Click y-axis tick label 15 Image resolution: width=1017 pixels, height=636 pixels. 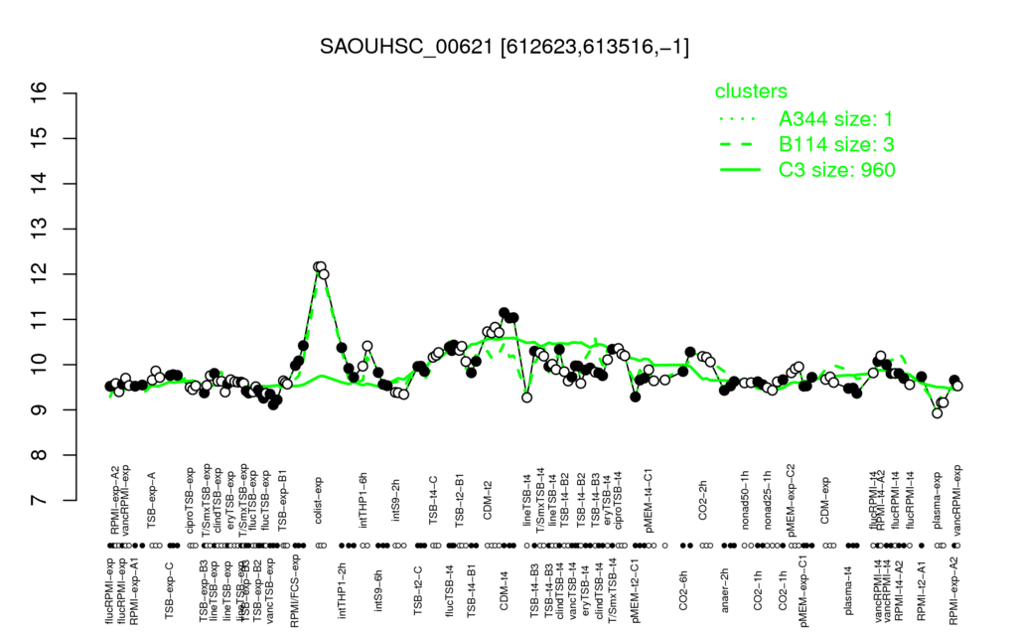[40, 139]
